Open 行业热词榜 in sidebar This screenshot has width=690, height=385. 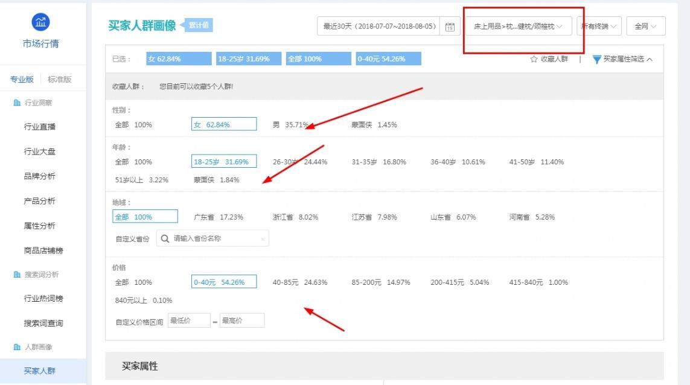click(x=43, y=298)
